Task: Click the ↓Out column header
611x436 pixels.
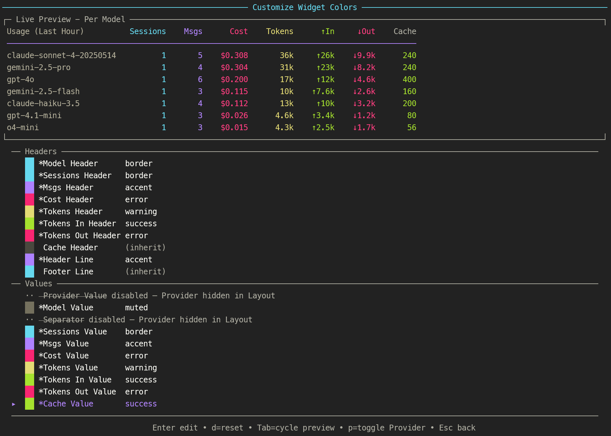Action: [366, 31]
